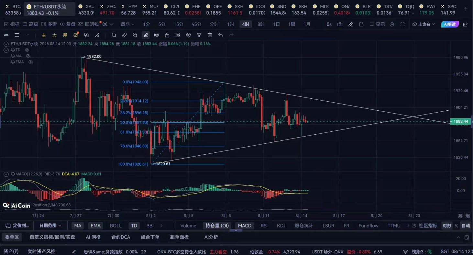Lock drawings with the padlock icon
The image size is (473, 255).
click(167, 35)
